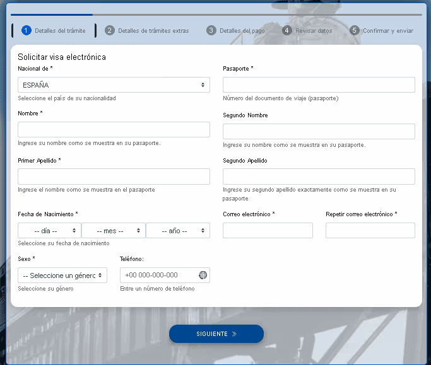Click the Correo electrónico input field
The width and height of the screenshot is (431, 365).
[x=268, y=231]
